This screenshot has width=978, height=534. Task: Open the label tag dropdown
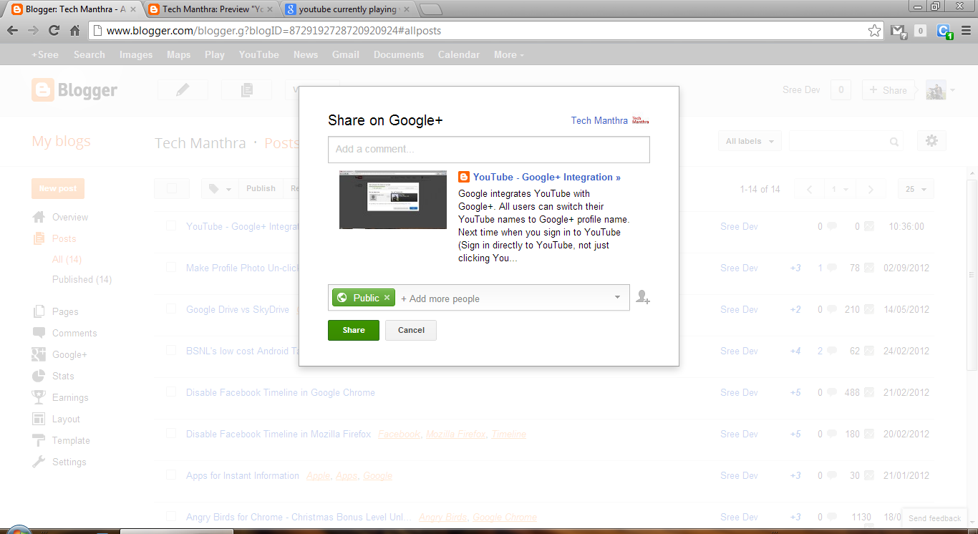click(x=220, y=188)
